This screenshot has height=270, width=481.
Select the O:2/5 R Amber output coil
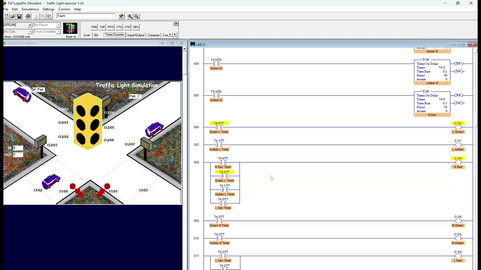pyautogui.click(x=458, y=238)
